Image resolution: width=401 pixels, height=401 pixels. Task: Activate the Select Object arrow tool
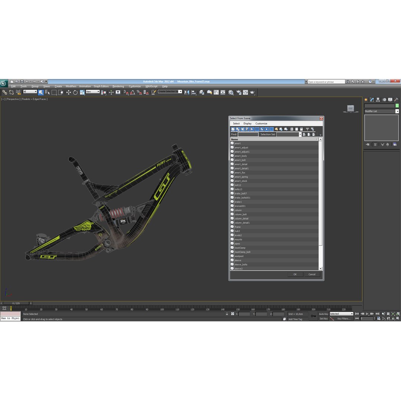41,92
